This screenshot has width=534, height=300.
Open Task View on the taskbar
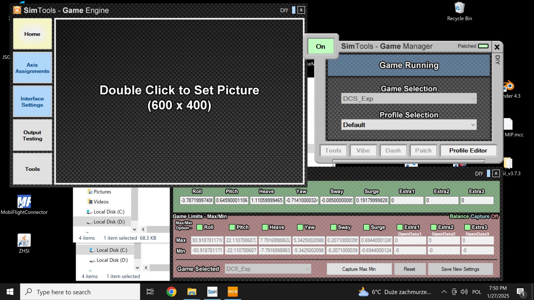(x=150, y=292)
